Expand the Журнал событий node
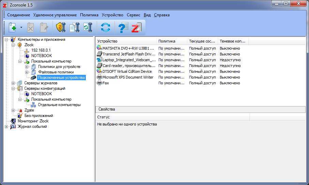The width and height of the screenshot is (309, 185). click(x=6, y=127)
